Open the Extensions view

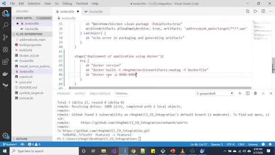6,62
